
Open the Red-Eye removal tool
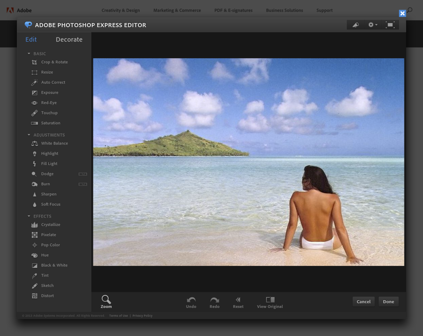click(x=49, y=103)
